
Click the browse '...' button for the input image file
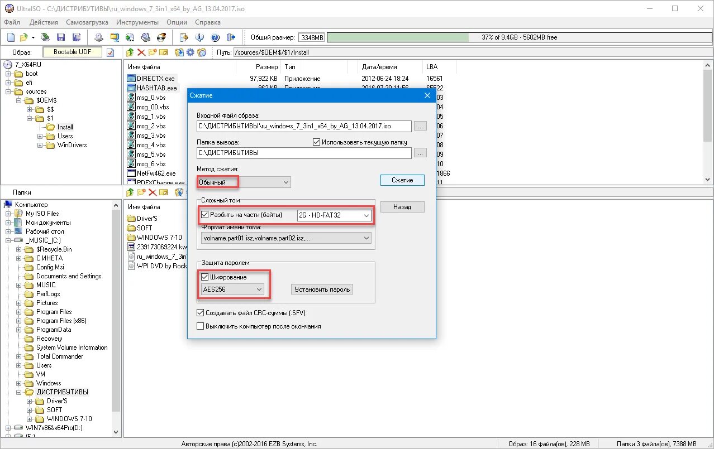point(421,126)
